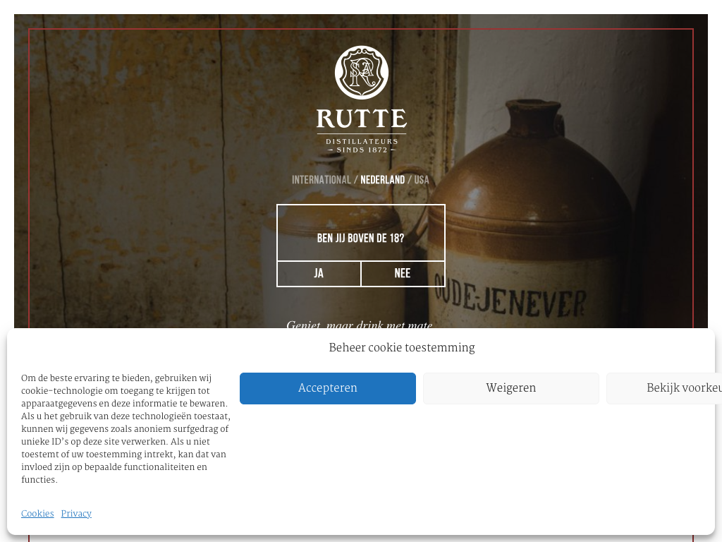Click the Rutte crest logo emblem
This screenshot has width=722, height=542.
(x=361, y=73)
